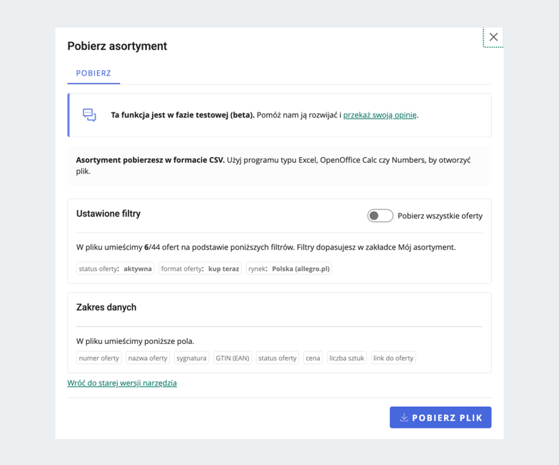
Task: Select the sygnatura field tag
Action: (x=191, y=358)
